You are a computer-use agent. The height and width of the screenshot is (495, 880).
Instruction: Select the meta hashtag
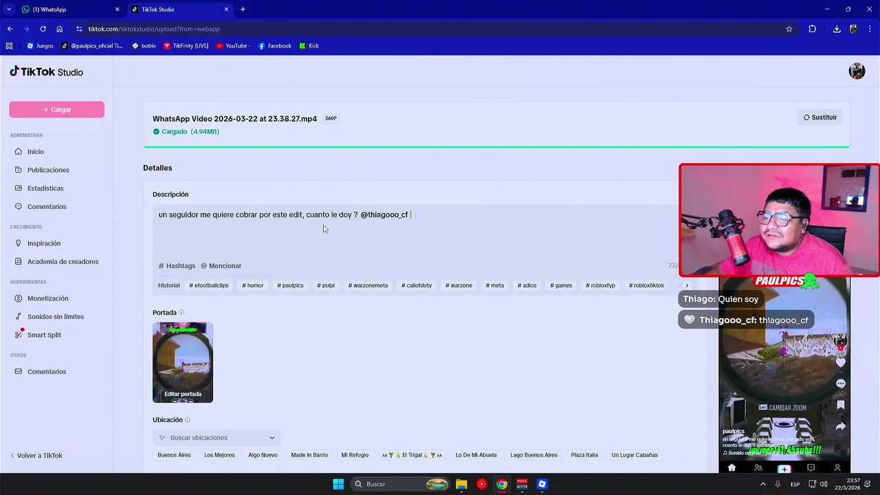[494, 285]
